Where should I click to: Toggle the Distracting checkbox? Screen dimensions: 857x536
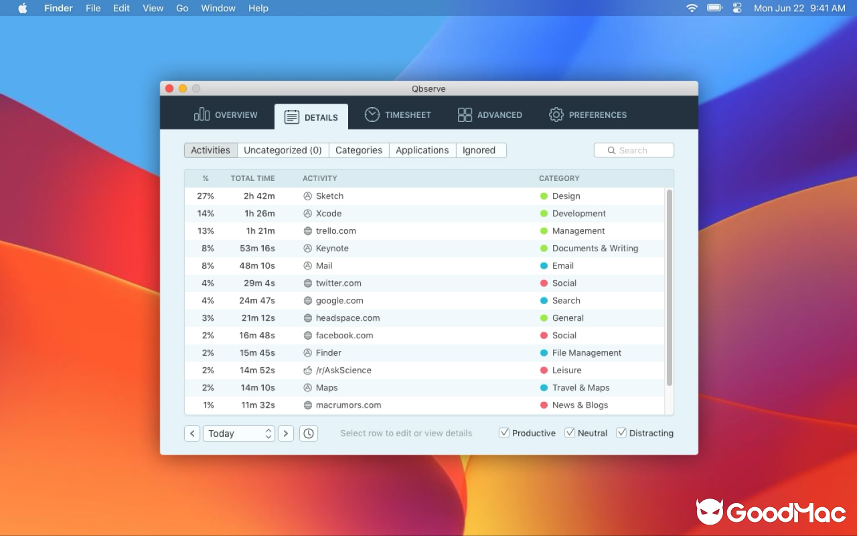coord(621,433)
